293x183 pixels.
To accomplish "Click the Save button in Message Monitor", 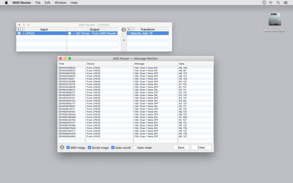I will (x=181, y=147).
